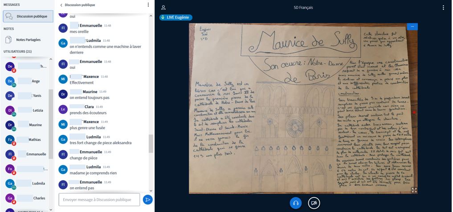
Task: Click the shared notes document icon
Action: [9, 40]
